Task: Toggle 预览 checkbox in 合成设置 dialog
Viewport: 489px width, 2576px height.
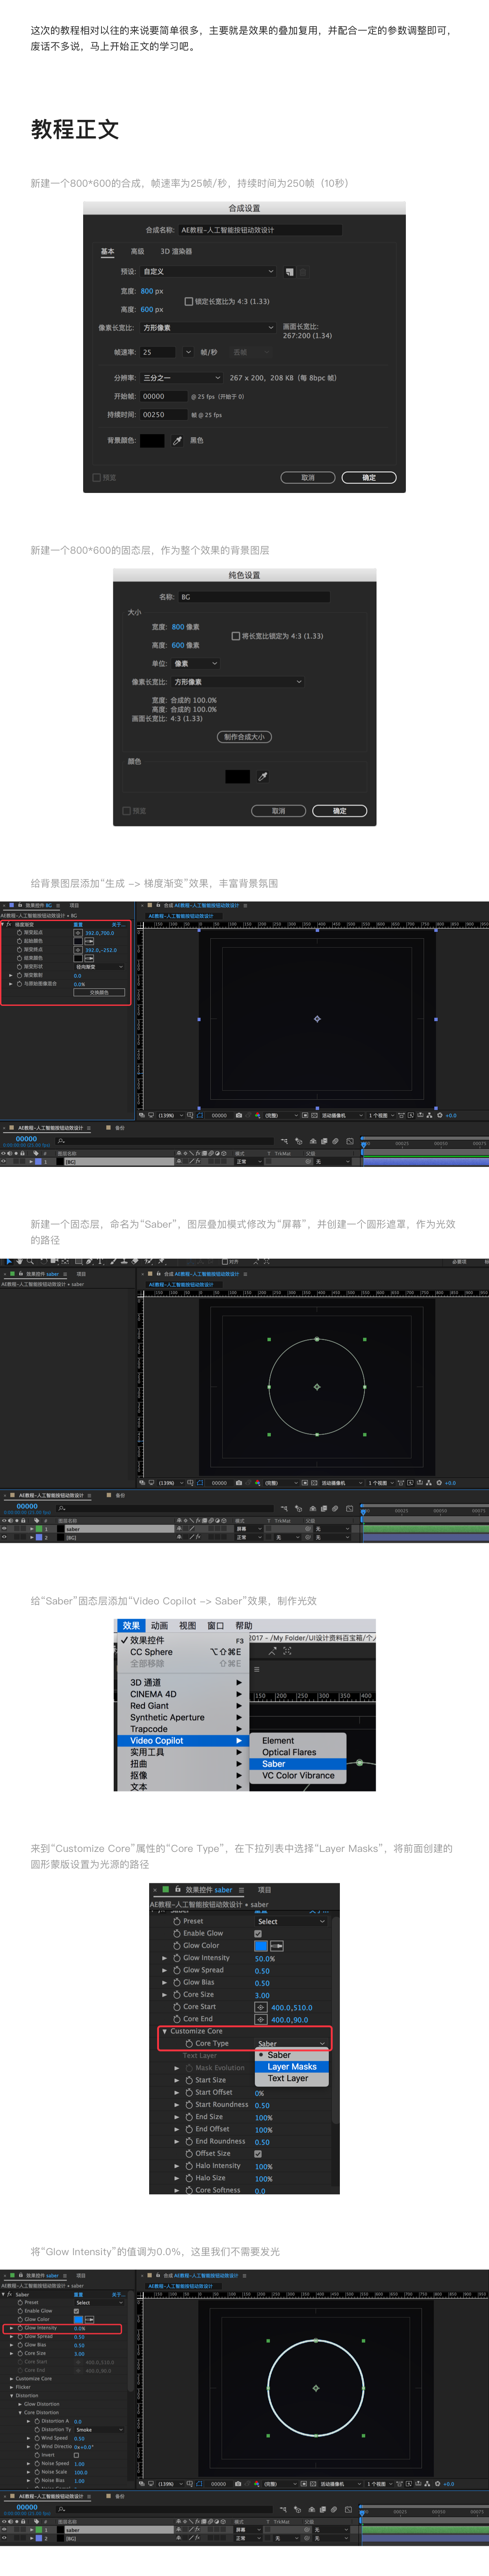Action: pyautogui.click(x=97, y=478)
